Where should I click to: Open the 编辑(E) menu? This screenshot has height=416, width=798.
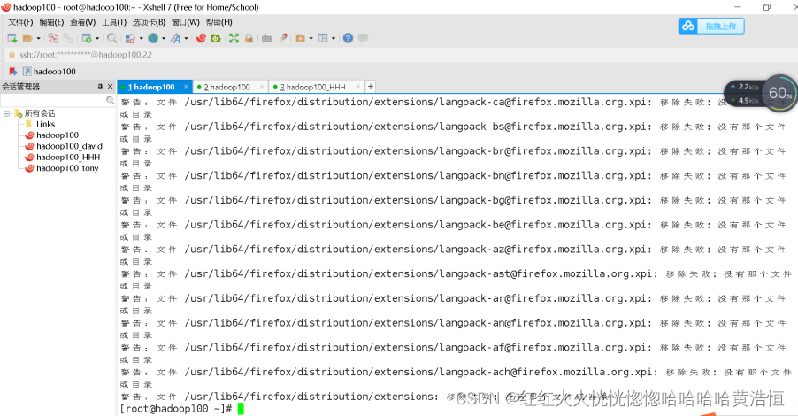[x=52, y=22]
